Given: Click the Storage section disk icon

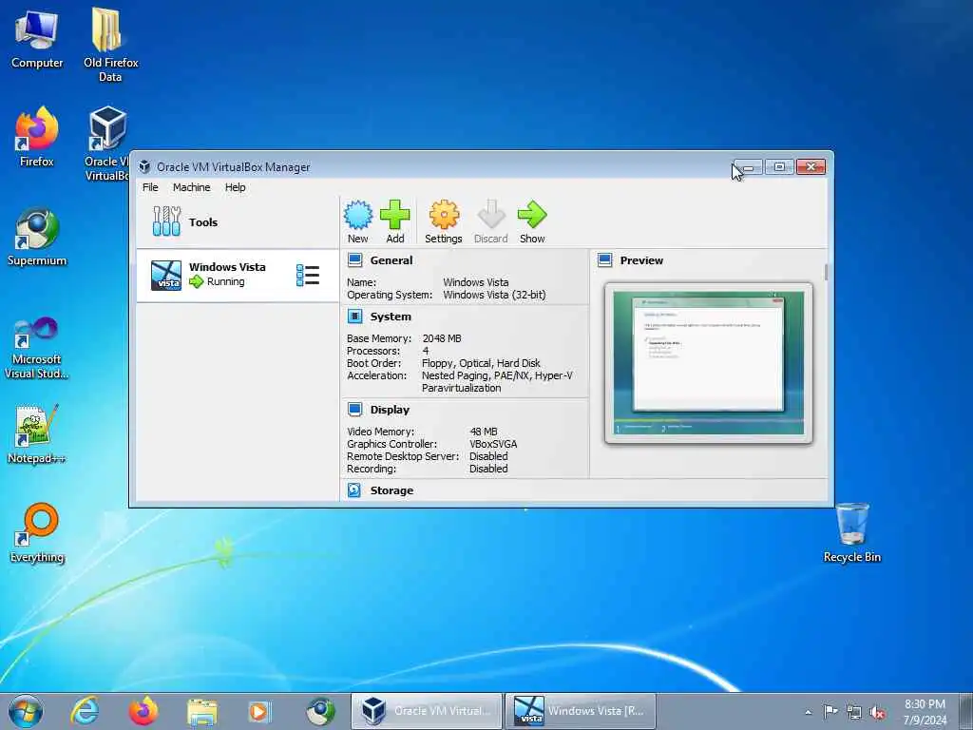Looking at the screenshot, I should pos(354,490).
